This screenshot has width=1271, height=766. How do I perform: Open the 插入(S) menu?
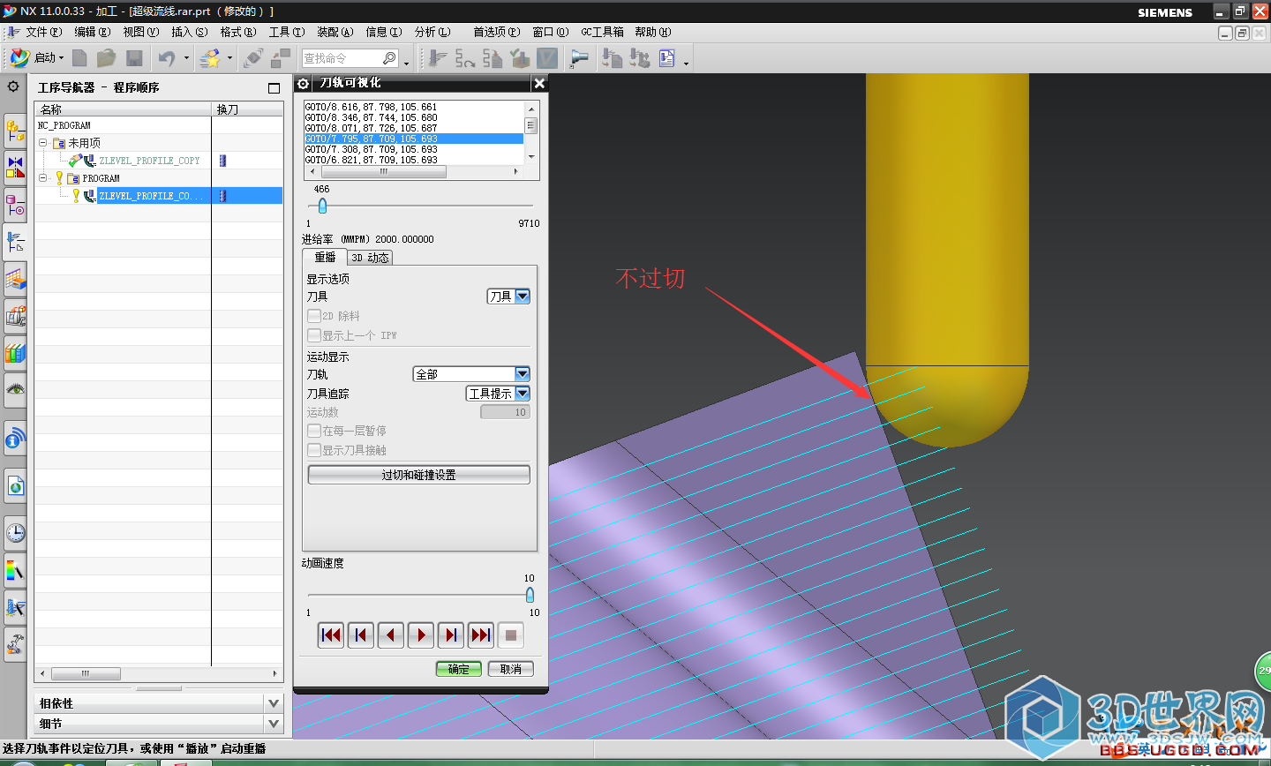click(189, 32)
